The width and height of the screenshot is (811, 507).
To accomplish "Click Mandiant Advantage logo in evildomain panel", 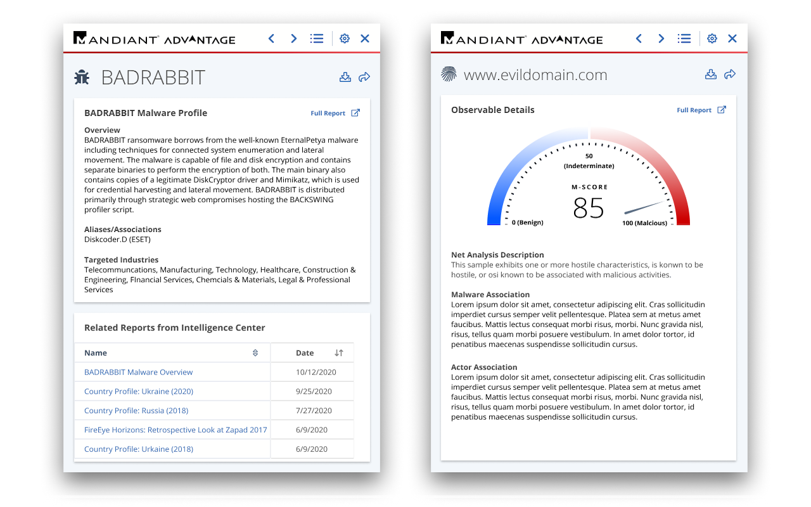I will point(521,39).
